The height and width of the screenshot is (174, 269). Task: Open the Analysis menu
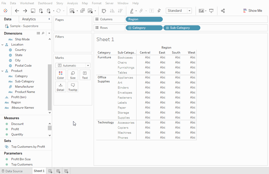pos(72,3)
